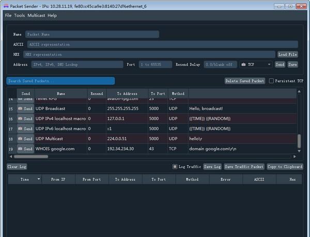
Task: Click the Save Log button
Action: 212,167
